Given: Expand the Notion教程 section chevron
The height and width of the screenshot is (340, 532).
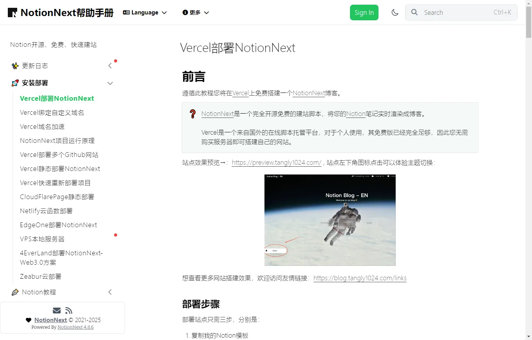Looking at the screenshot, I should click(110, 292).
